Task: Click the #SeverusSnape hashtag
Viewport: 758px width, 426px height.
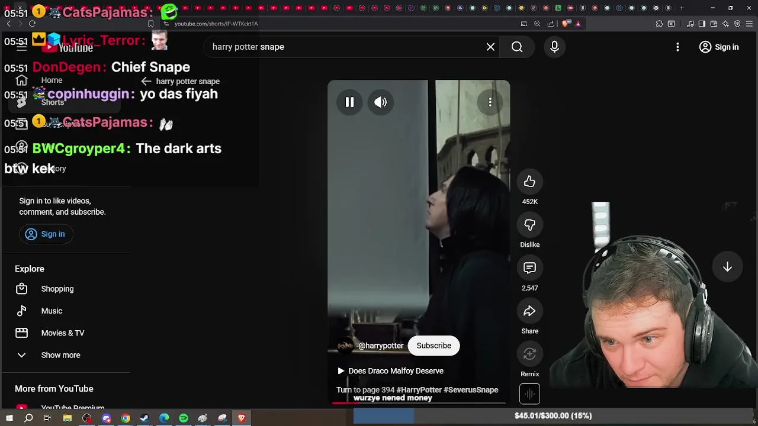Action: [471, 390]
